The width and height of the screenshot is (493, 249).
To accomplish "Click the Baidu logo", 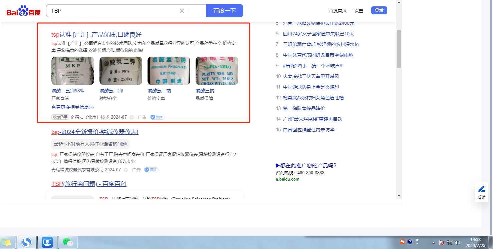I will click(23, 11).
